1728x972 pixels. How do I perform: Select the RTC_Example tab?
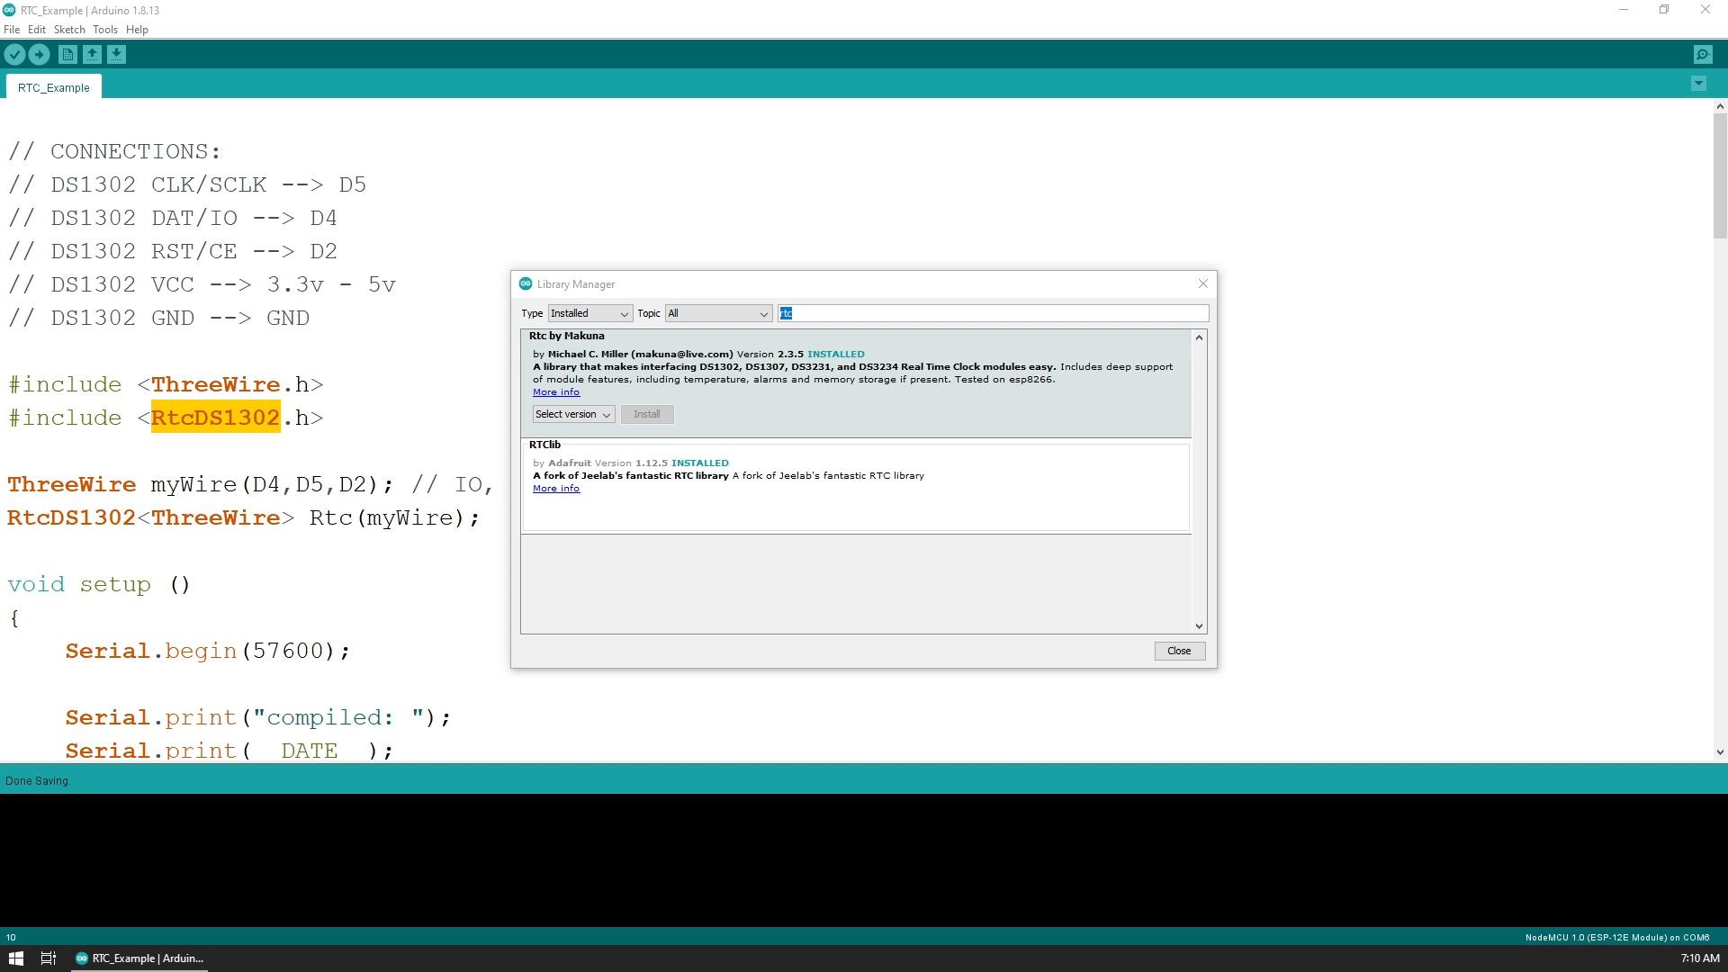pos(54,87)
